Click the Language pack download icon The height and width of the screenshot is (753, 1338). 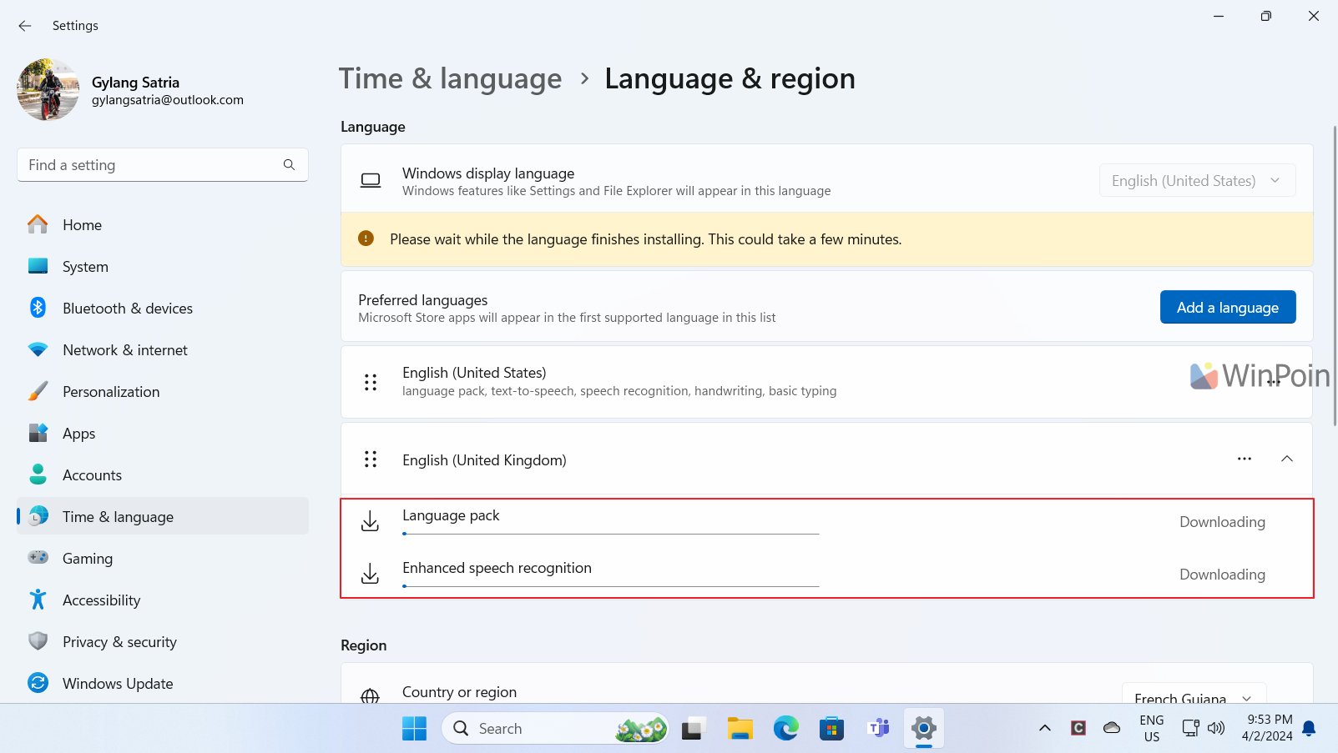point(370,522)
